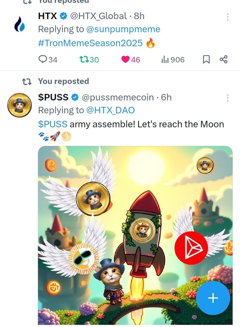Share the HTX post
This screenshot has width=240, height=327.
pyautogui.click(x=223, y=59)
